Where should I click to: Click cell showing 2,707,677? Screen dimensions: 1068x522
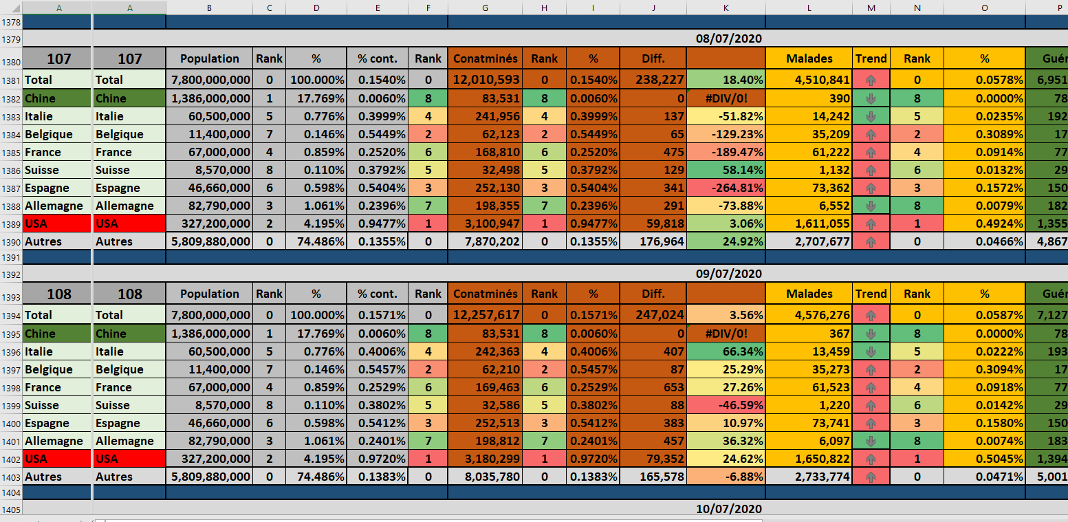tap(809, 241)
